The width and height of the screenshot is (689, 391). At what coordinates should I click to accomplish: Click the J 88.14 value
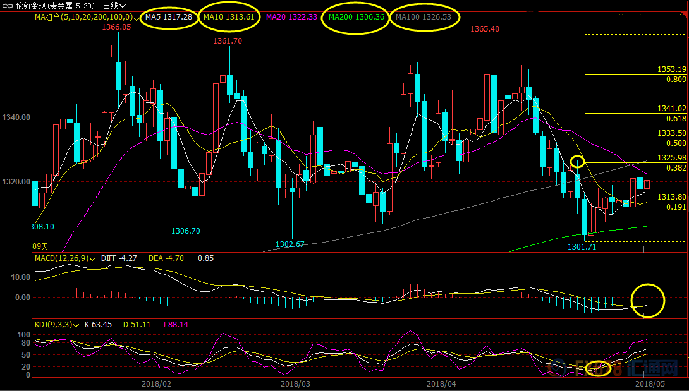click(175, 325)
